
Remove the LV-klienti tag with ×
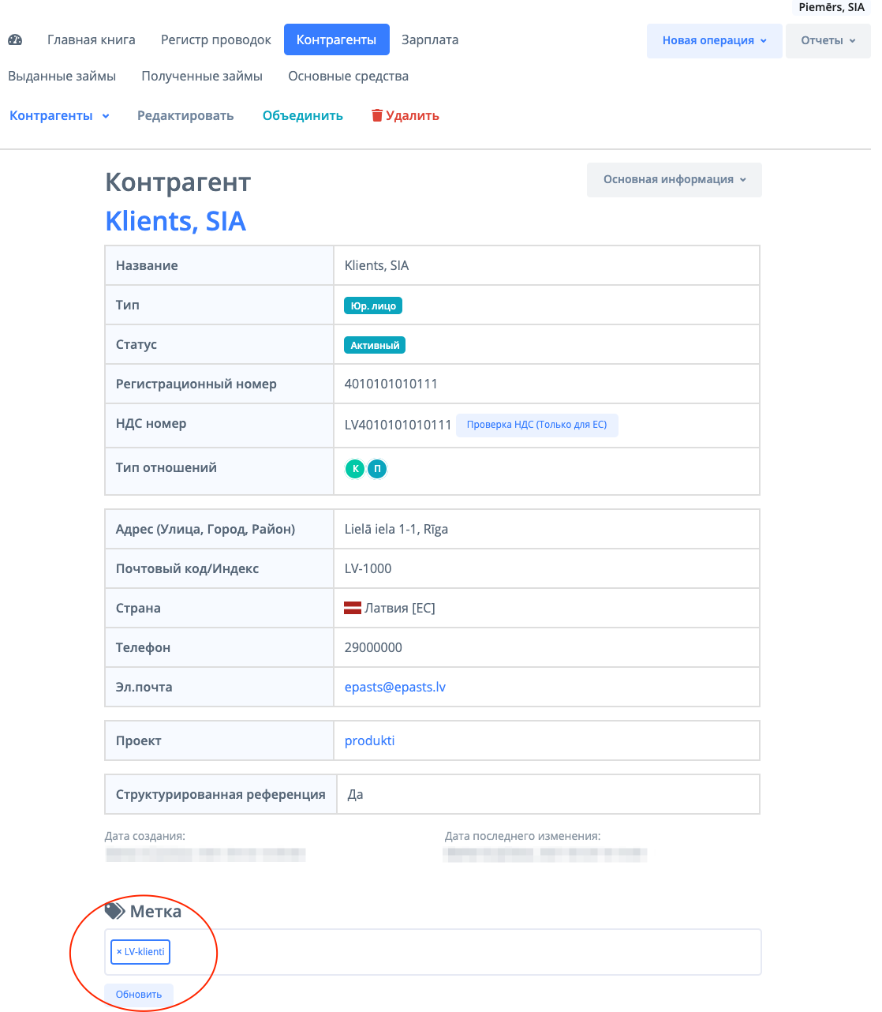coord(119,952)
